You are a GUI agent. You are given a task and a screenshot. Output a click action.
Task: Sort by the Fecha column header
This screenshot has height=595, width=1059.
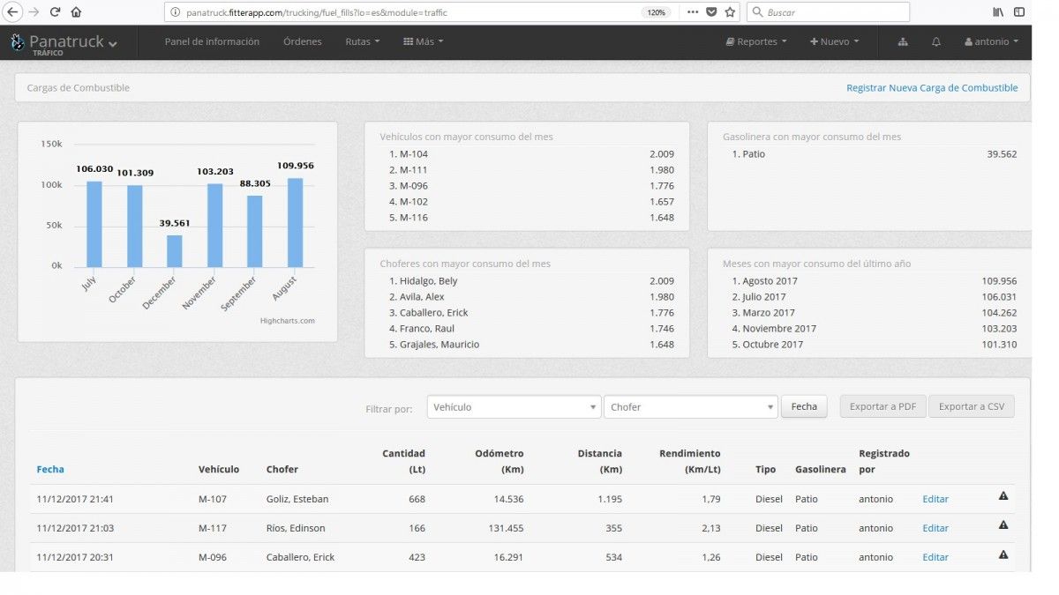(x=50, y=470)
